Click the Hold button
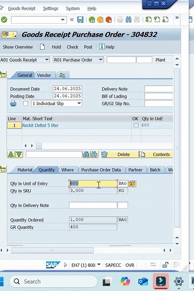Image resolution: width=194 pixels, height=291 pixels. point(56,47)
